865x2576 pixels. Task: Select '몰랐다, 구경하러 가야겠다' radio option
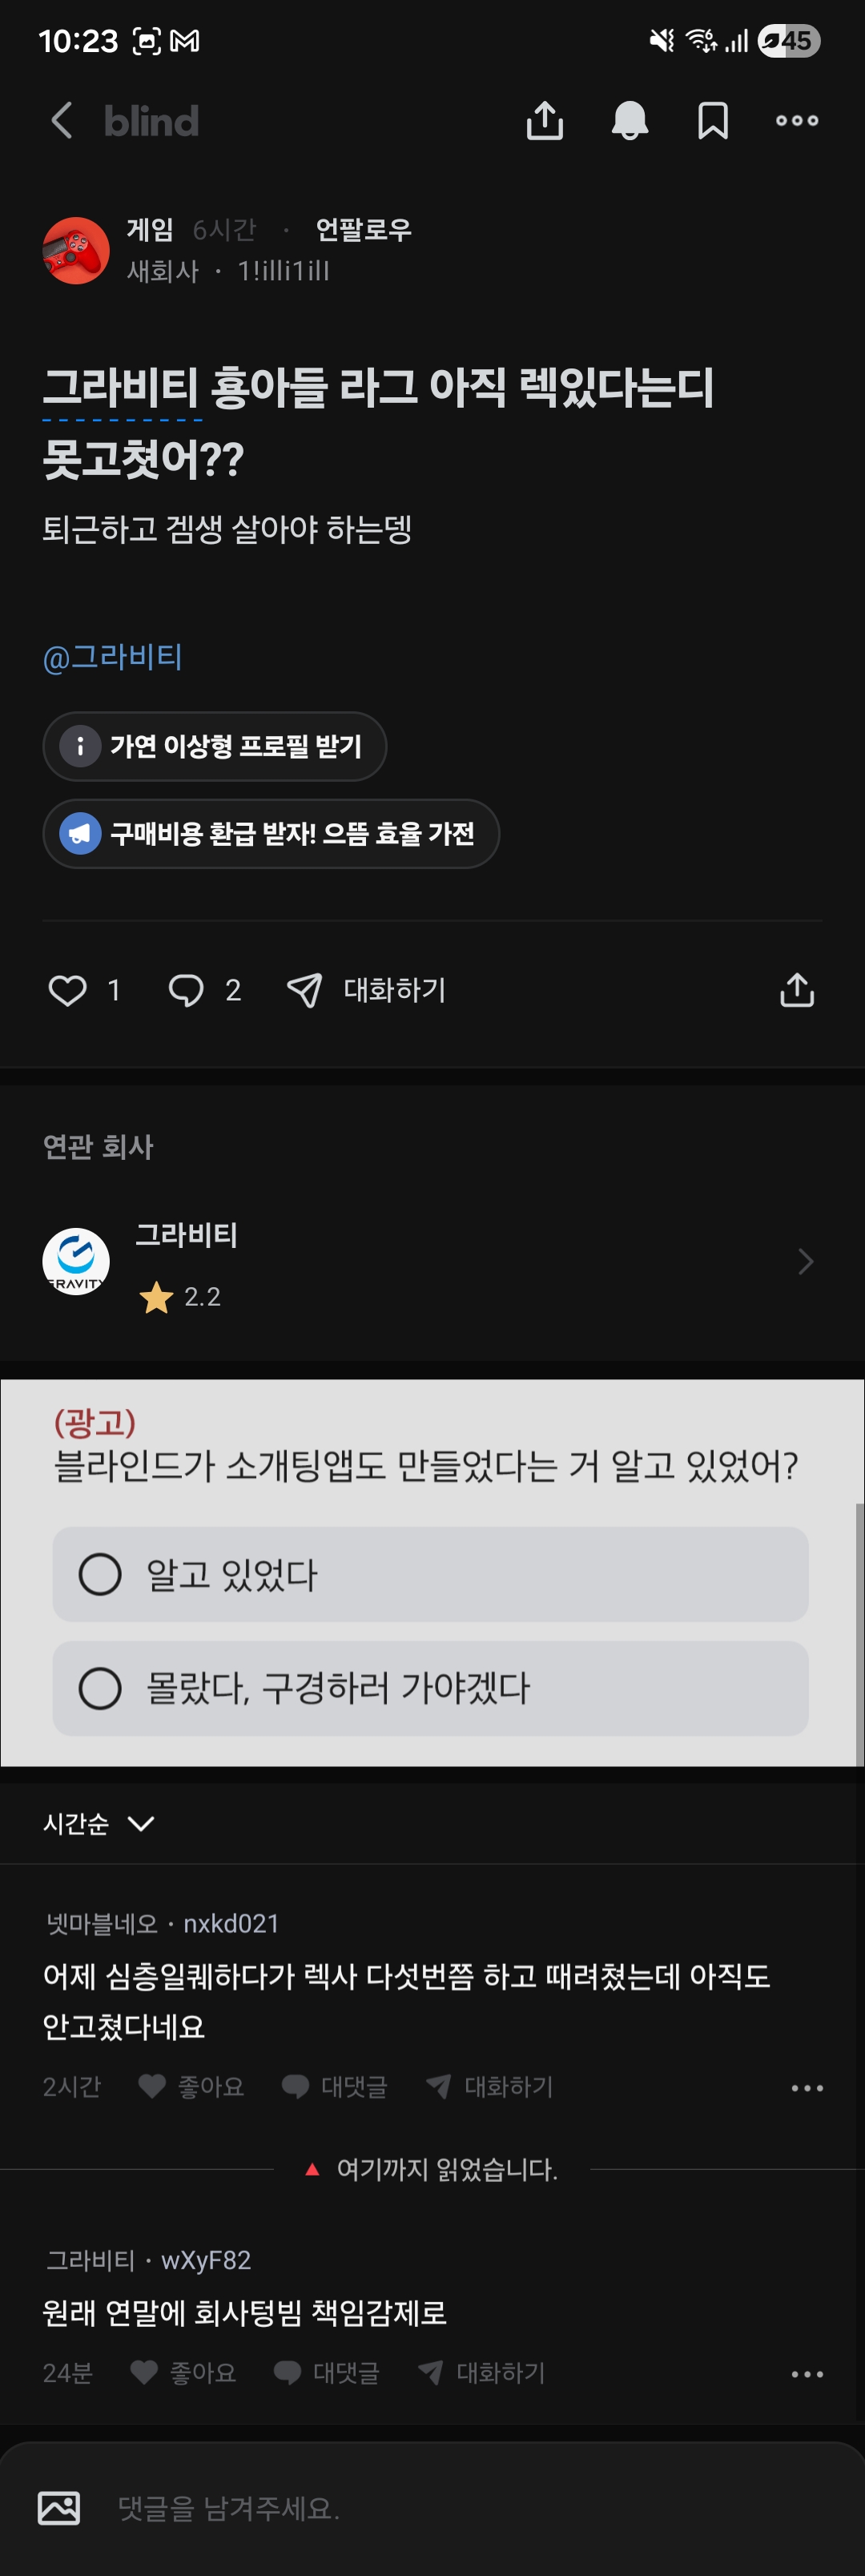click(x=100, y=1688)
